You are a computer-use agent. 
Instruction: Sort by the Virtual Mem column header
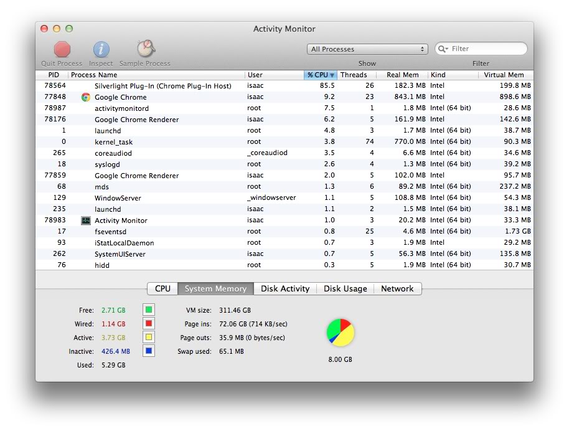point(506,75)
